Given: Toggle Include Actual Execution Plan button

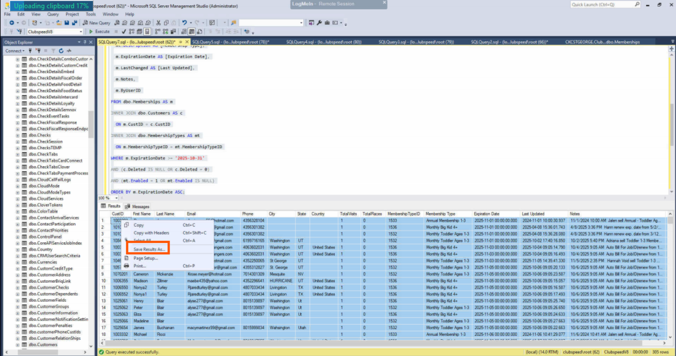Looking at the screenshot, I should [x=158, y=32].
